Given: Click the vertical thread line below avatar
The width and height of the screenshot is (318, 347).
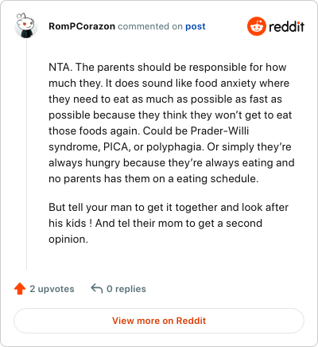Looking at the screenshot, I should pos(26,154).
